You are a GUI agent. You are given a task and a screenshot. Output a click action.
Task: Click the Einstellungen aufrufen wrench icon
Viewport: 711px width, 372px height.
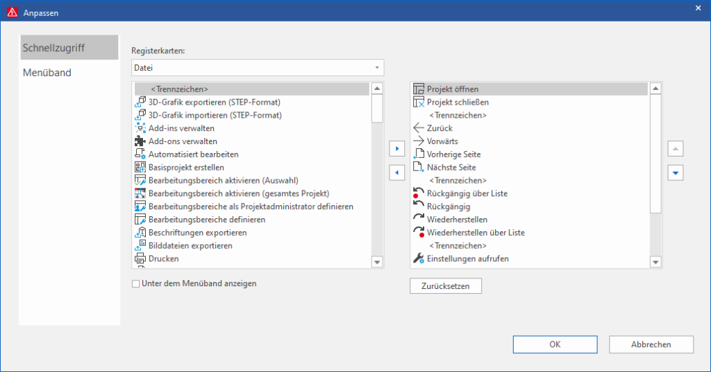coord(418,258)
